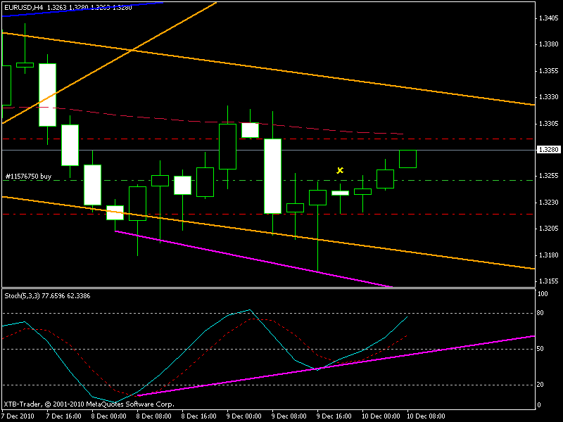This screenshot has height=422, width=563.
Task: Select the magenta trendline below the price candles
Action: point(253,259)
